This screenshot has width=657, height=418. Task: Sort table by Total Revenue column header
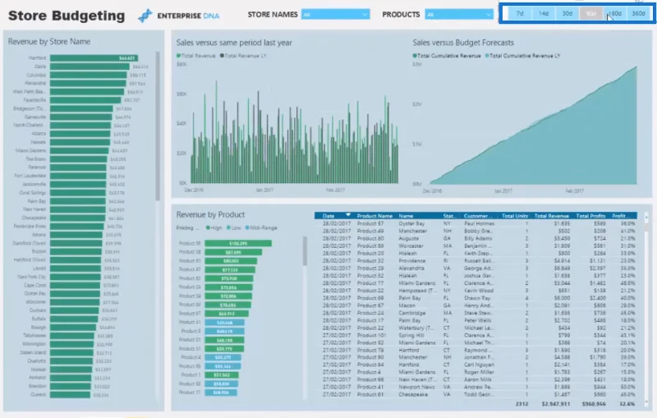pos(551,216)
